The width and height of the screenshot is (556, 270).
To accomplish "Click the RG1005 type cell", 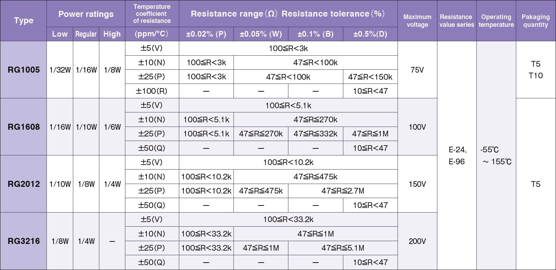I will [x=23, y=70].
